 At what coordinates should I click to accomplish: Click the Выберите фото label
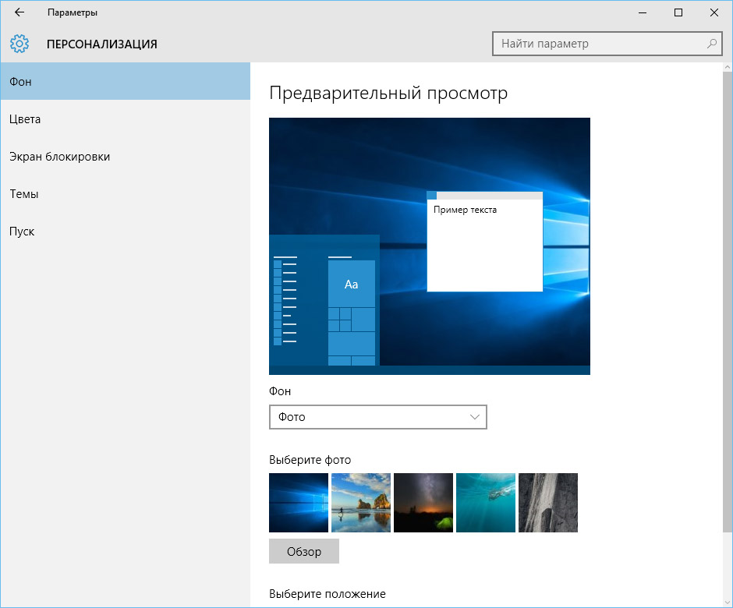pos(310,460)
